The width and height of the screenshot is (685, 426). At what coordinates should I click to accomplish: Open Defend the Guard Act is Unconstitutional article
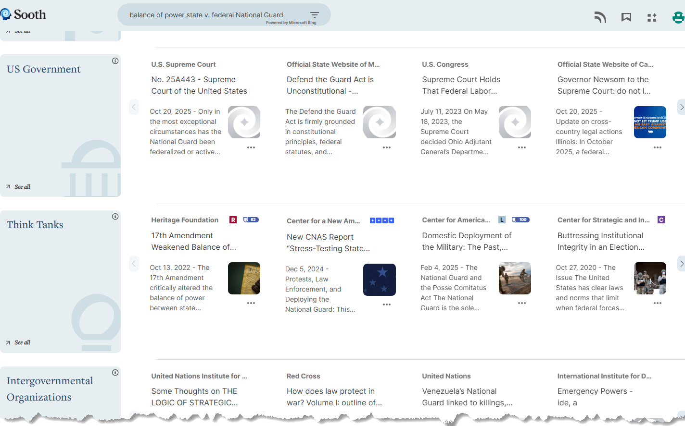click(x=330, y=85)
